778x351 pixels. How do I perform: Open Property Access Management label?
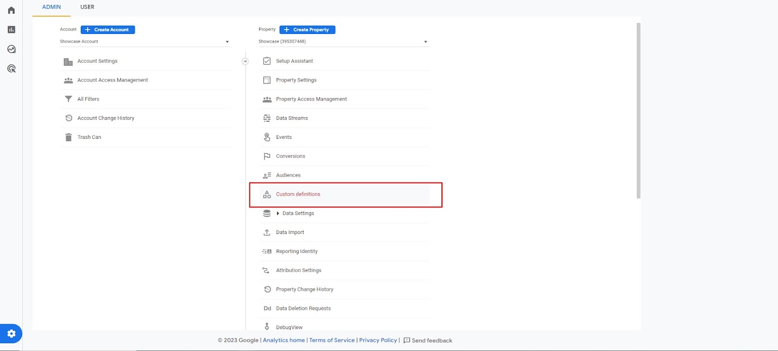coord(312,99)
